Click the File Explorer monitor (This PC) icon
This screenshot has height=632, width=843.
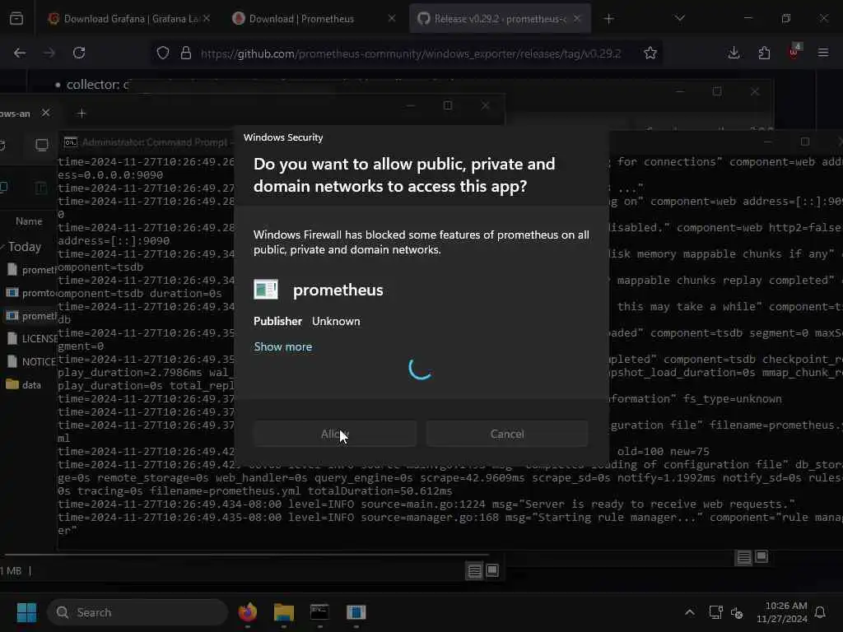pos(41,145)
